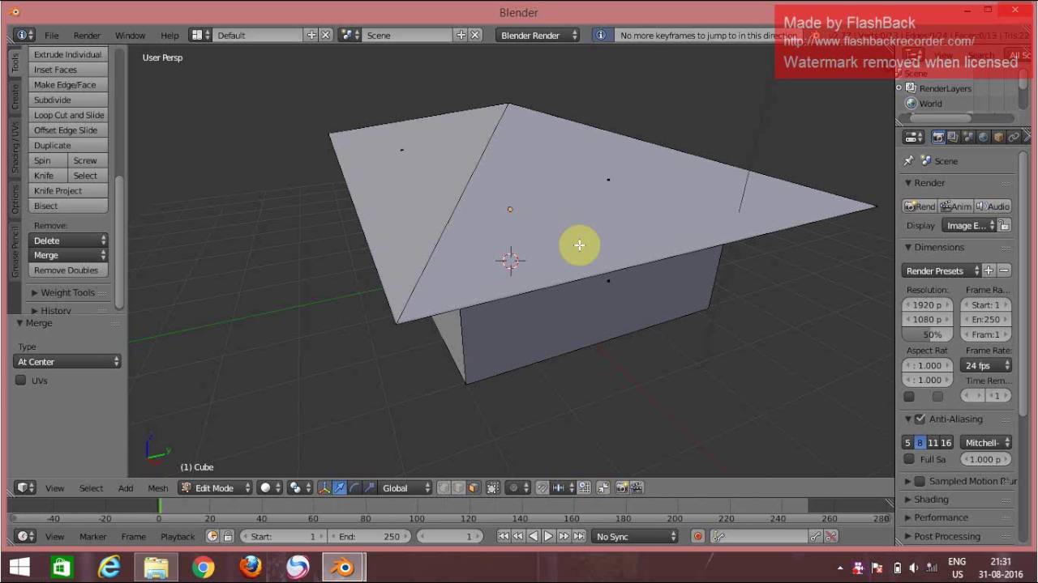Select vertex select mode
The height and width of the screenshot is (583, 1038).
click(x=444, y=487)
